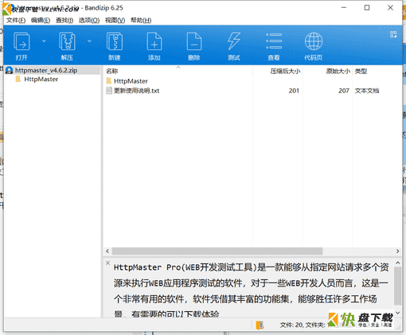Click the 文本文档 type cell
This screenshot has width=406, height=335.
click(367, 91)
